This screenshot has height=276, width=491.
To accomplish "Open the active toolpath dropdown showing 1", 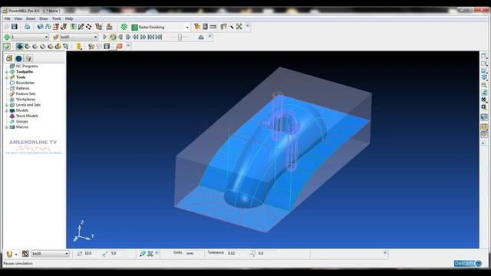I will pos(46,37).
